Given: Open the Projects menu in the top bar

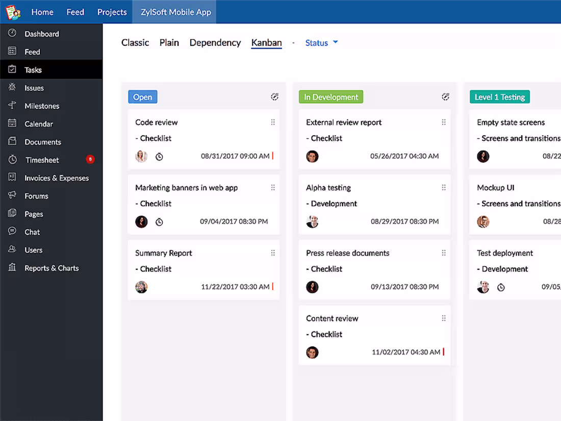Looking at the screenshot, I should (112, 12).
